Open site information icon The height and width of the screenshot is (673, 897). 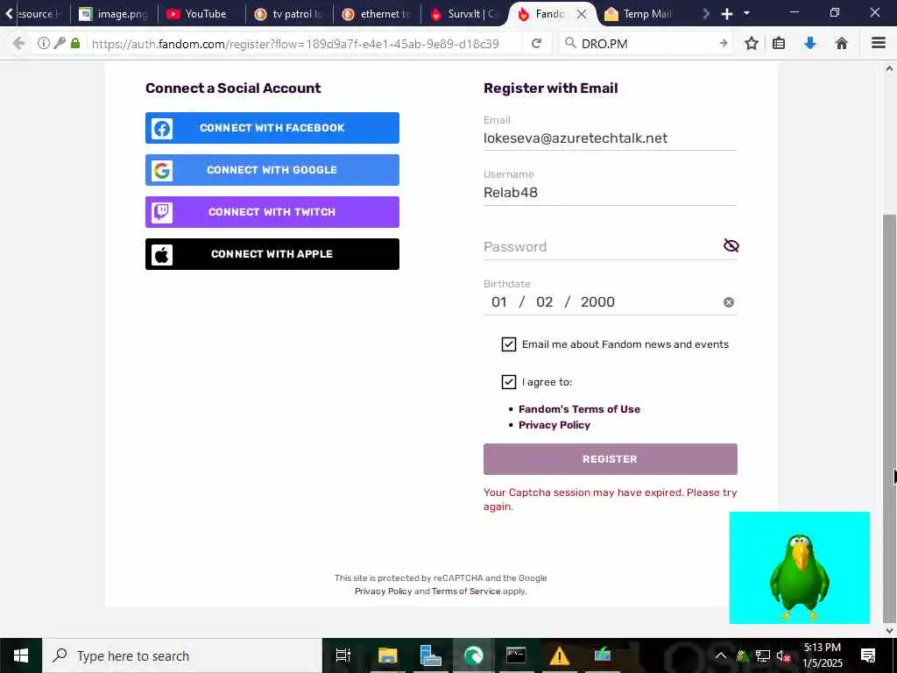click(44, 43)
